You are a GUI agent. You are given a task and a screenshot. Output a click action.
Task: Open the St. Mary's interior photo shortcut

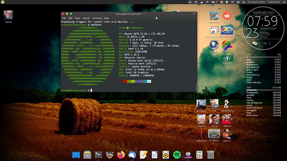click(x=214, y=134)
